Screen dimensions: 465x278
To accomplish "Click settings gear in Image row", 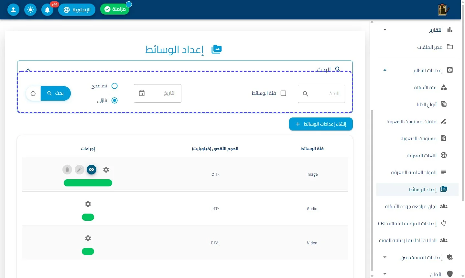I will pos(106,170).
